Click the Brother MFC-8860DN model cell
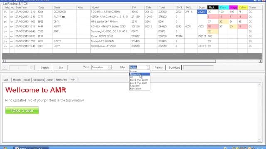Image resolution: width=266 pixels, height=149 pixels. coord(111,41)
